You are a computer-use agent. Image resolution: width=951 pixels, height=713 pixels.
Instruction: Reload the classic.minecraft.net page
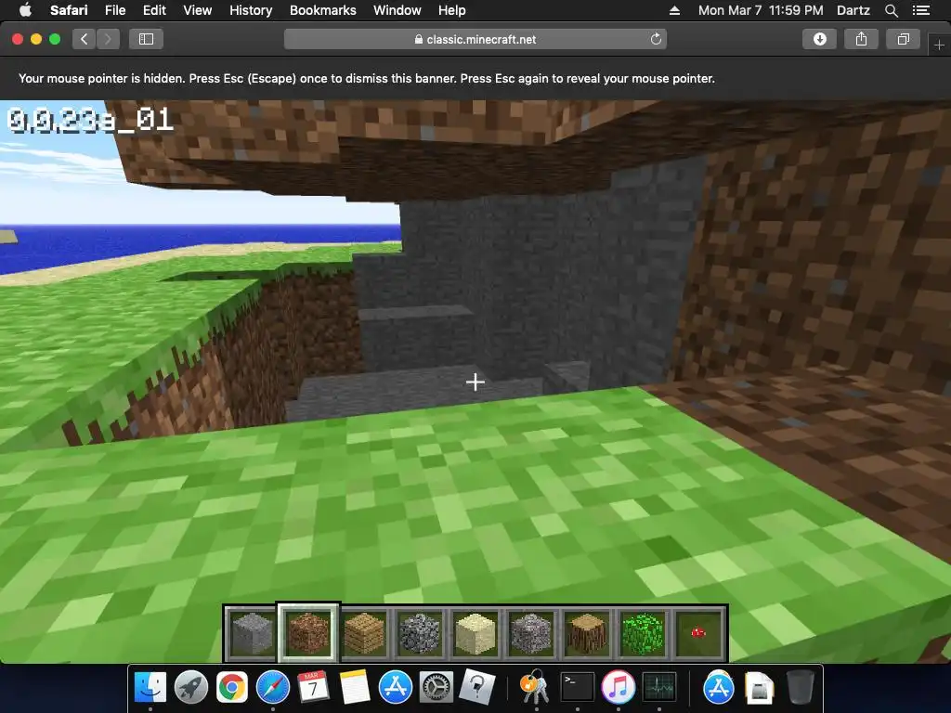pos(656,39)
